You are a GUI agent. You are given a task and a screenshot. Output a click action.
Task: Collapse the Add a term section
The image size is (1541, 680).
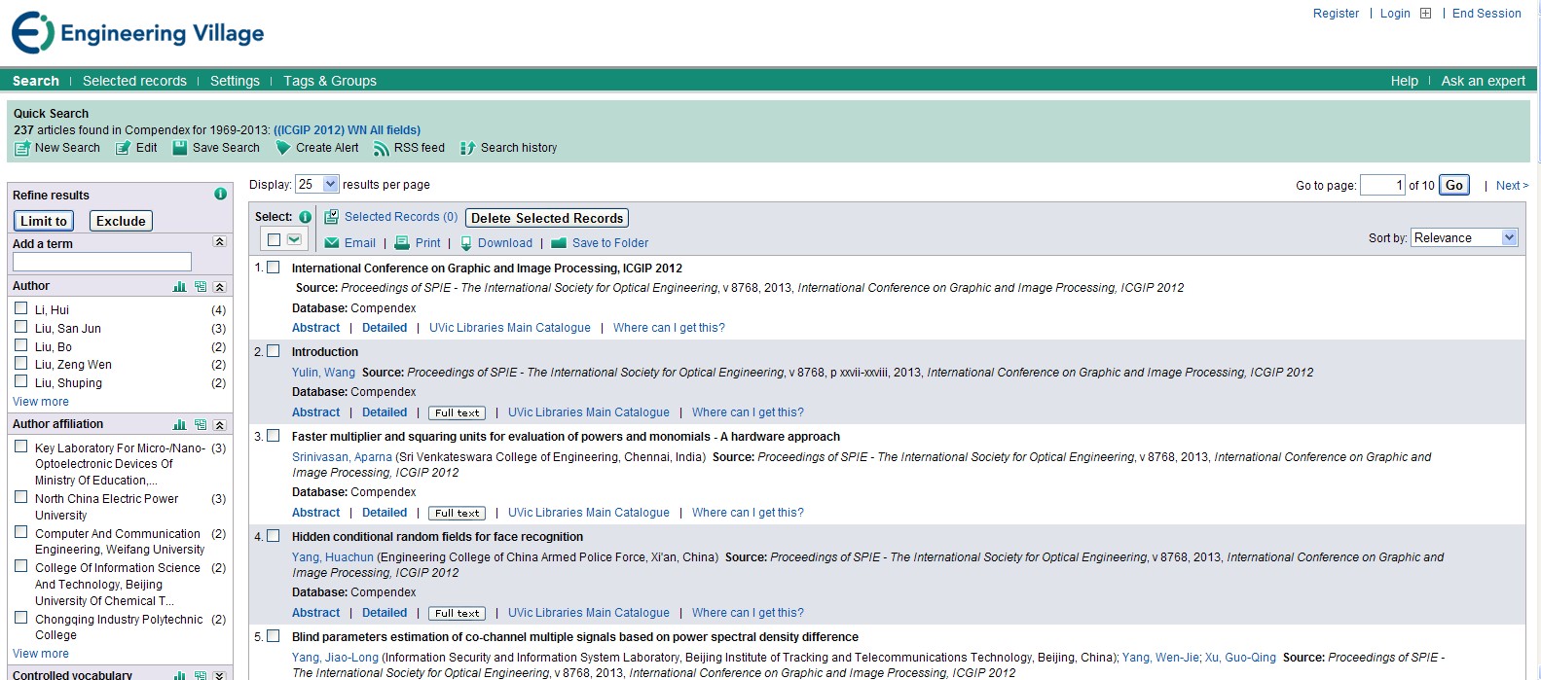(220, 242)
